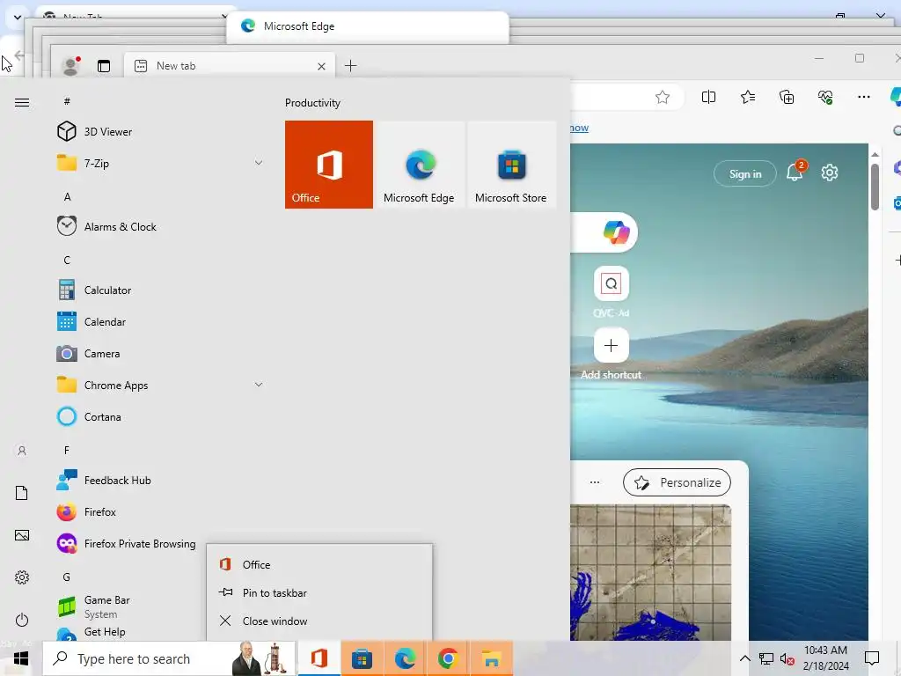This screenshot has height=676, width=901.
Task: Launch Firefox from the Start menu
Action: click(161, 511)
